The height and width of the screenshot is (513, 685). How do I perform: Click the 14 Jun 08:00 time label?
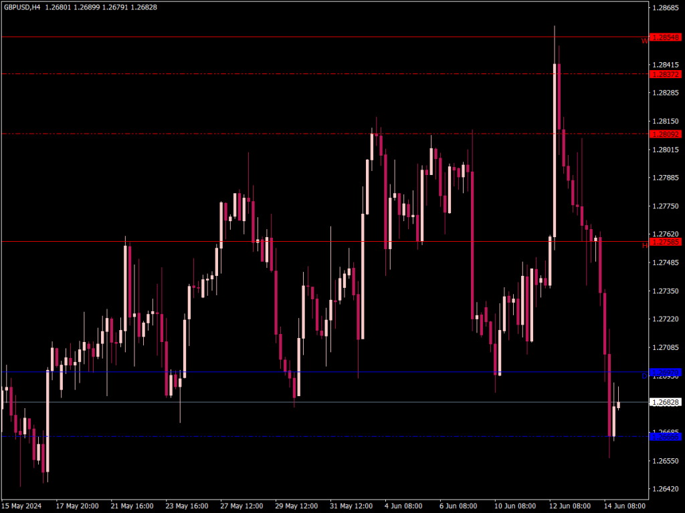click(623, 506)
